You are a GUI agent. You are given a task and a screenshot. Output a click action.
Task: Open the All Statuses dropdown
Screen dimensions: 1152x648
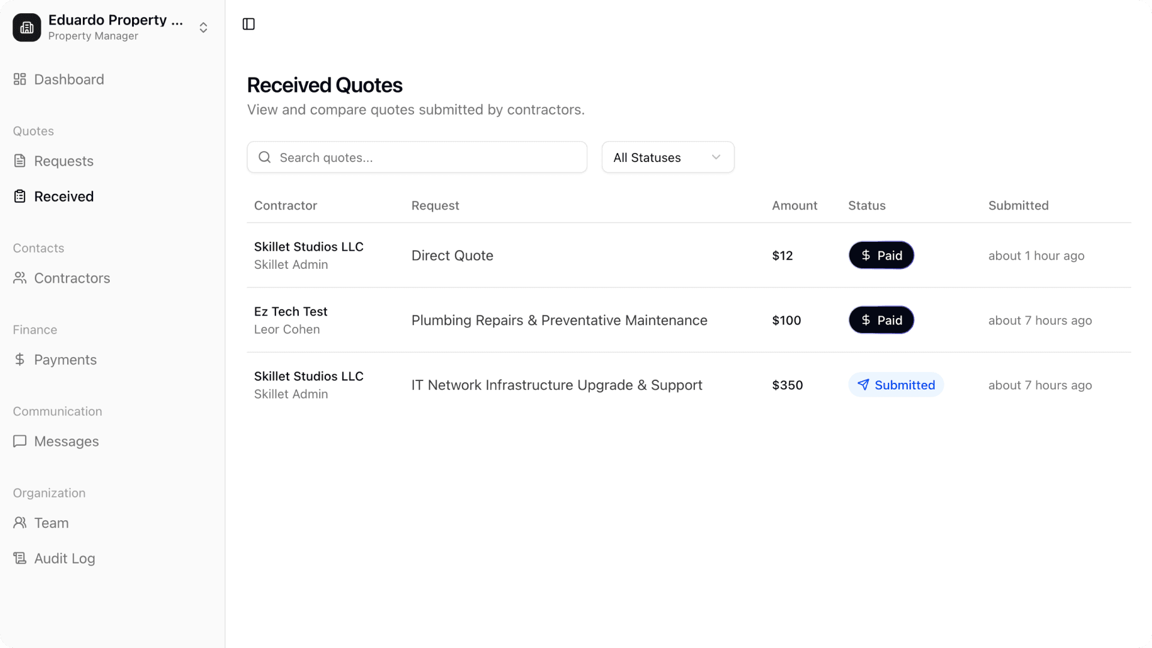(x=668, y=157)
